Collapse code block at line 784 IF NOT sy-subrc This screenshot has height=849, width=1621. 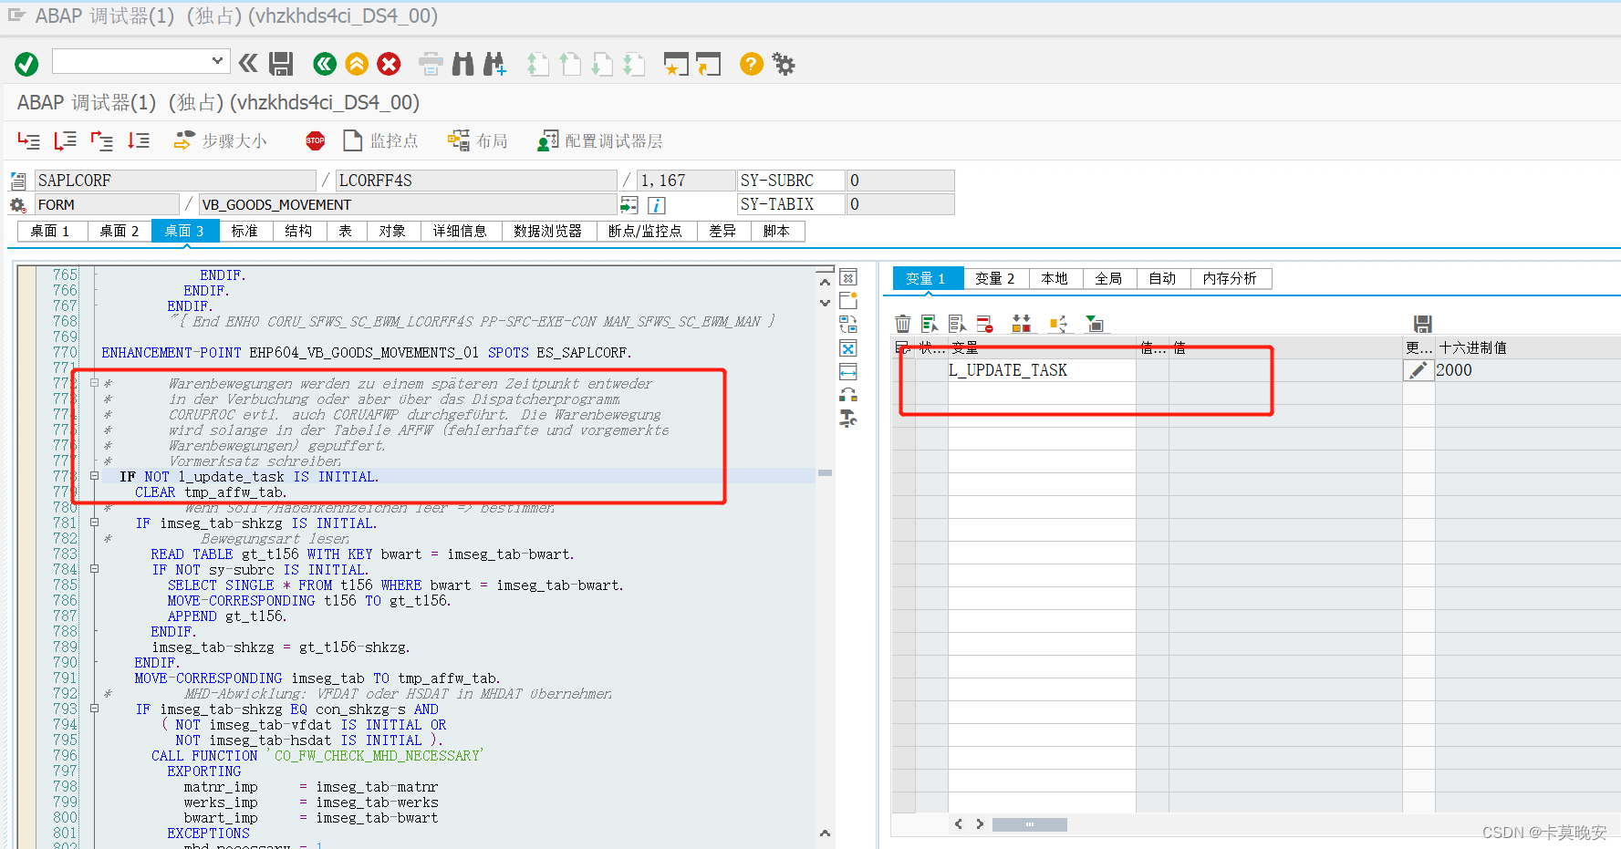click(x=94, y=569)
